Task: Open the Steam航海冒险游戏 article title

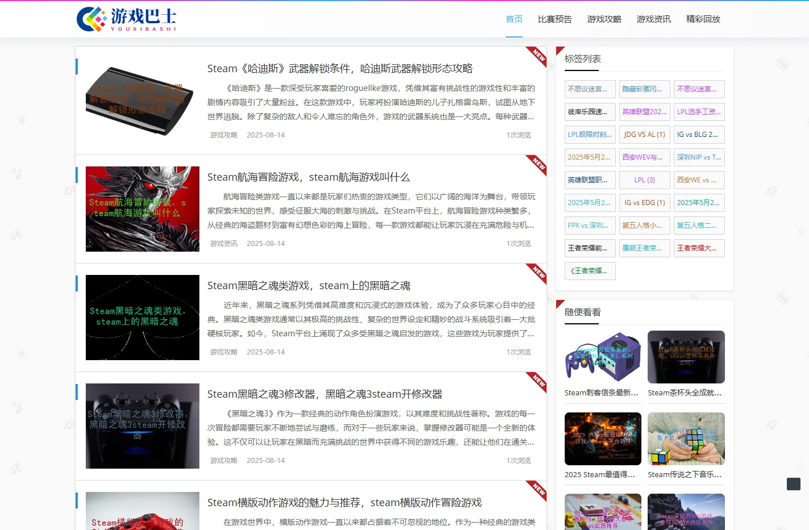Action: 308,177
